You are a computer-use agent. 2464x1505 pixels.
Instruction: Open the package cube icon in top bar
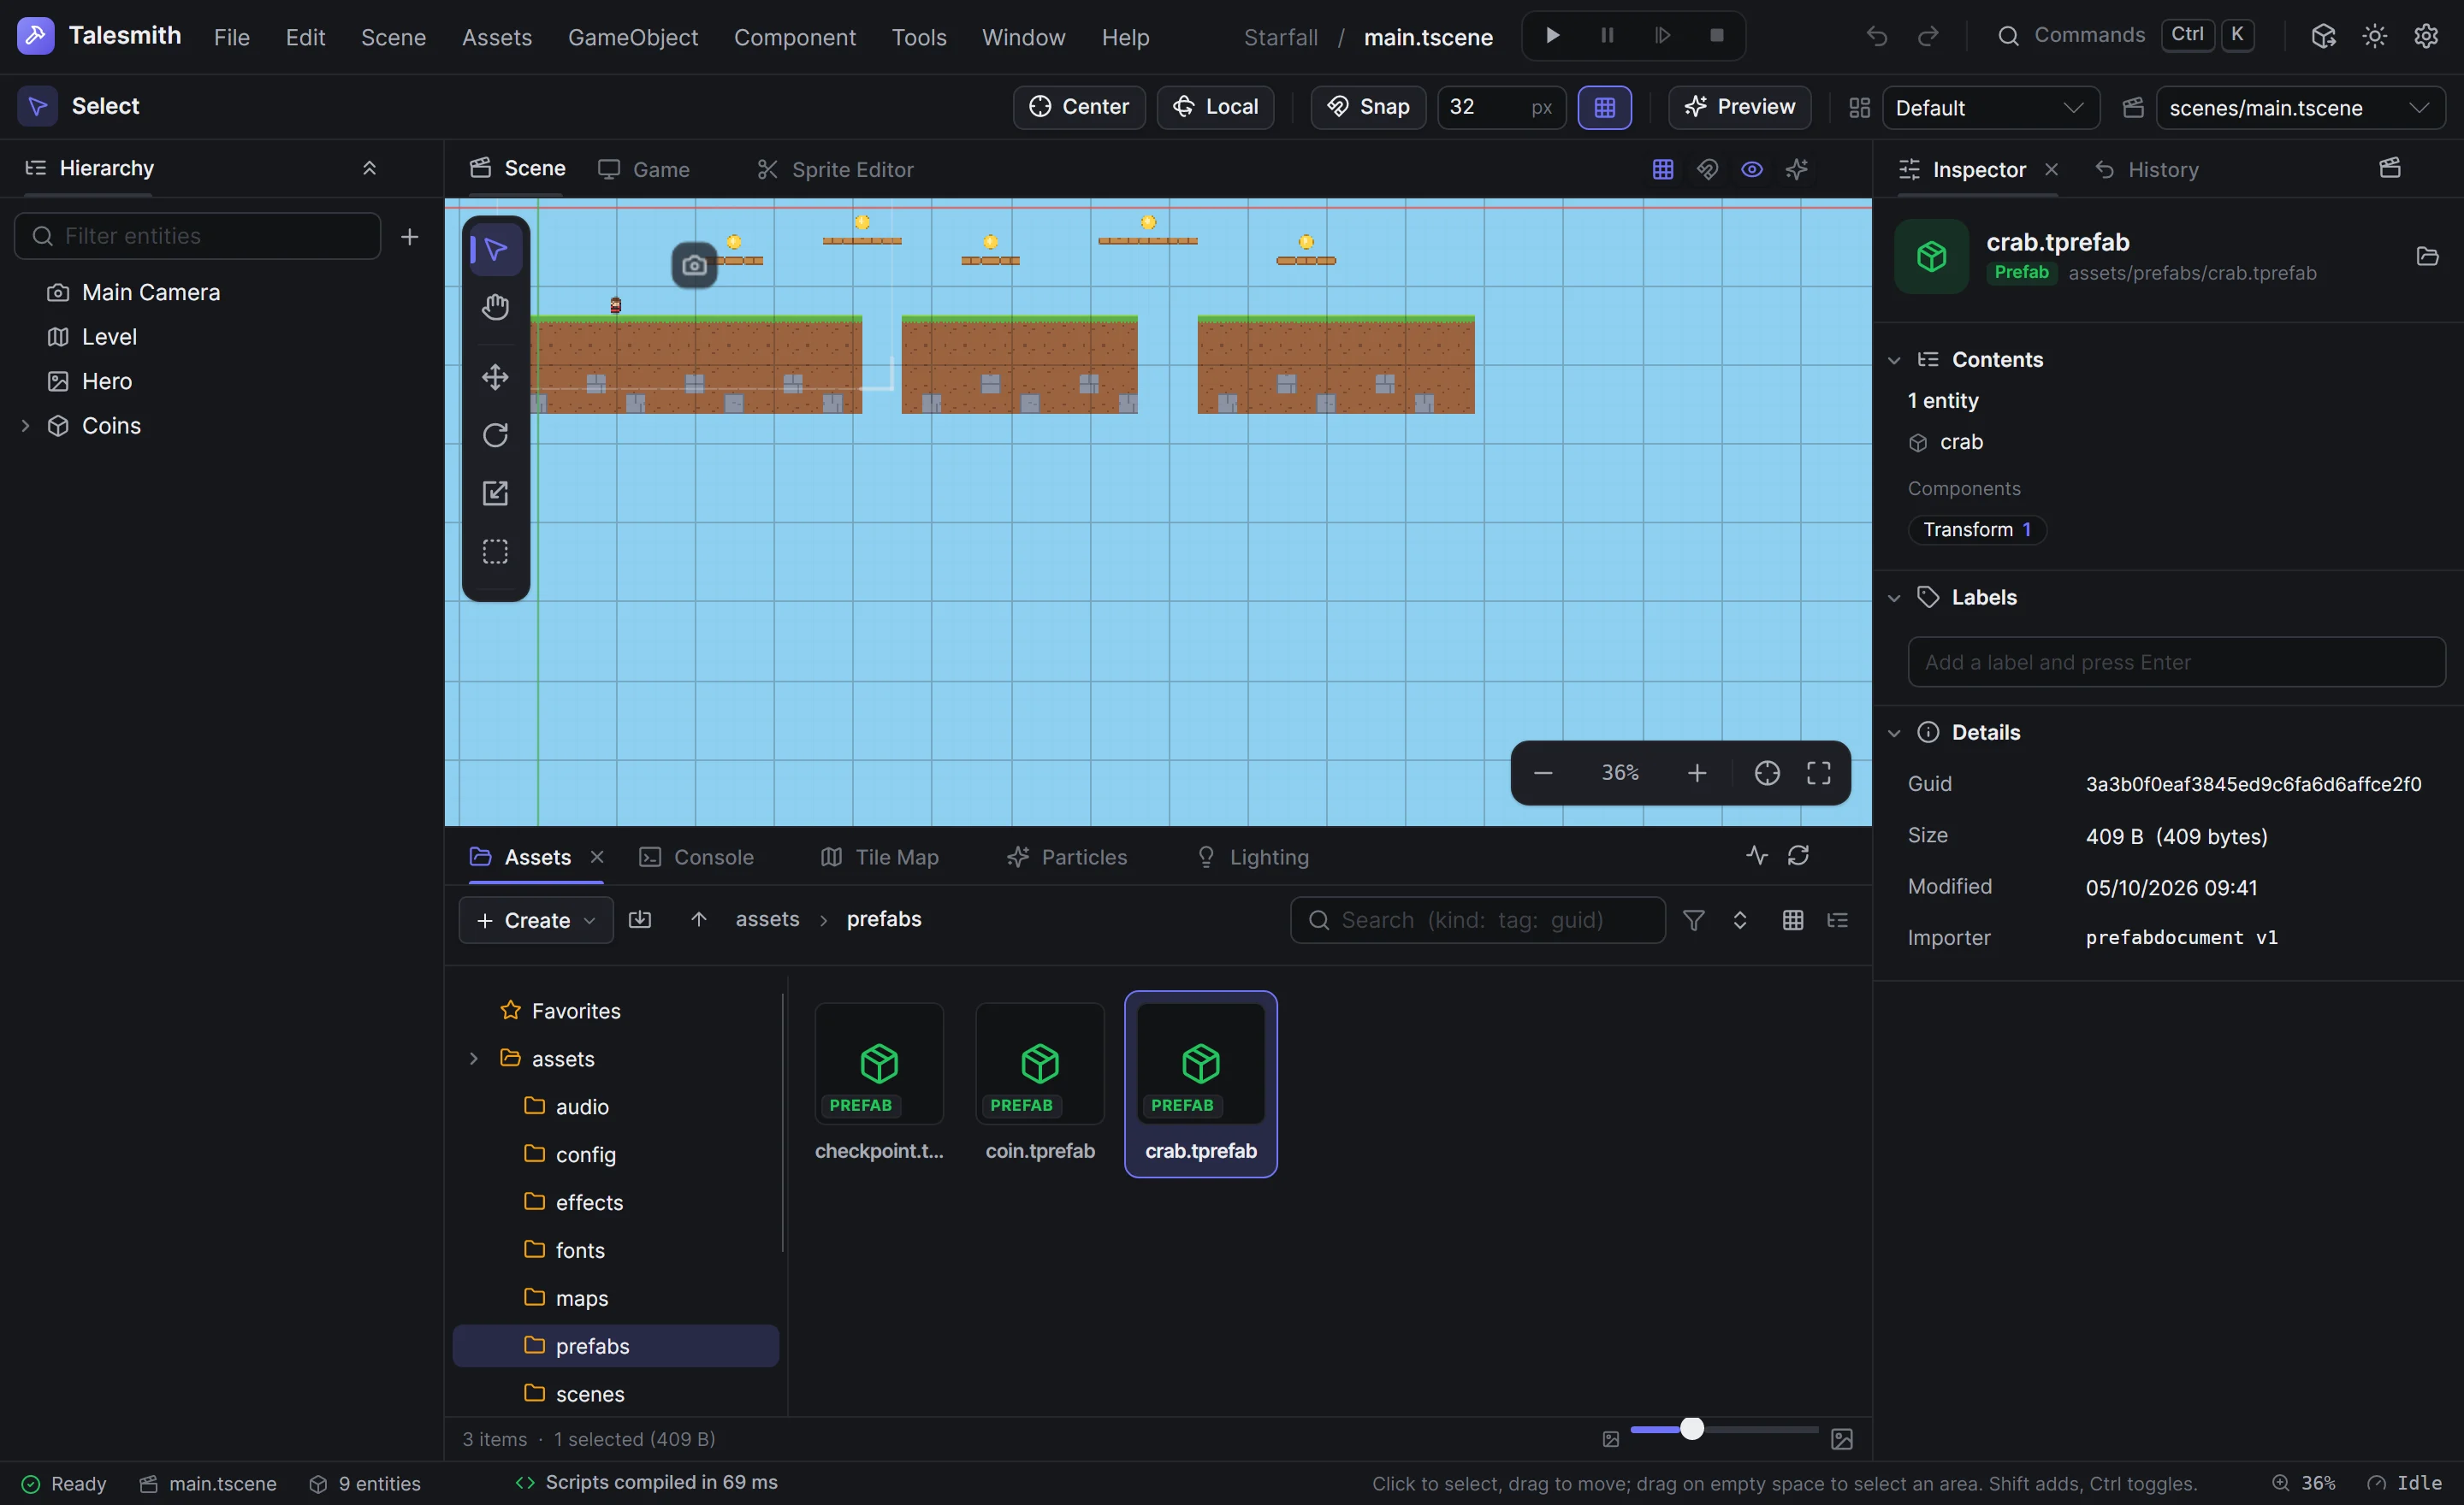pos(2323,36)
